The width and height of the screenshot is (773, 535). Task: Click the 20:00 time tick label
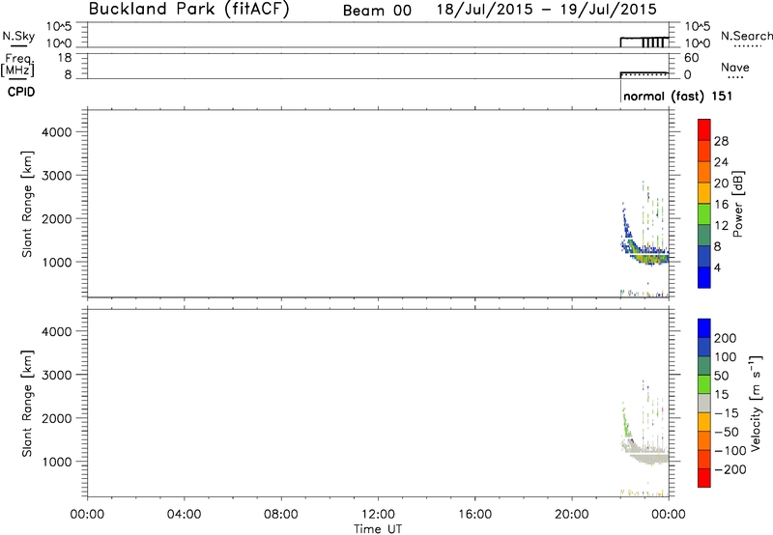(571, 515)
